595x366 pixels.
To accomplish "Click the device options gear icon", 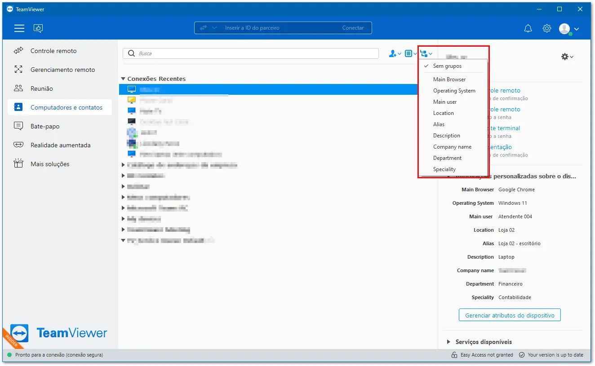I will point(565,57).
